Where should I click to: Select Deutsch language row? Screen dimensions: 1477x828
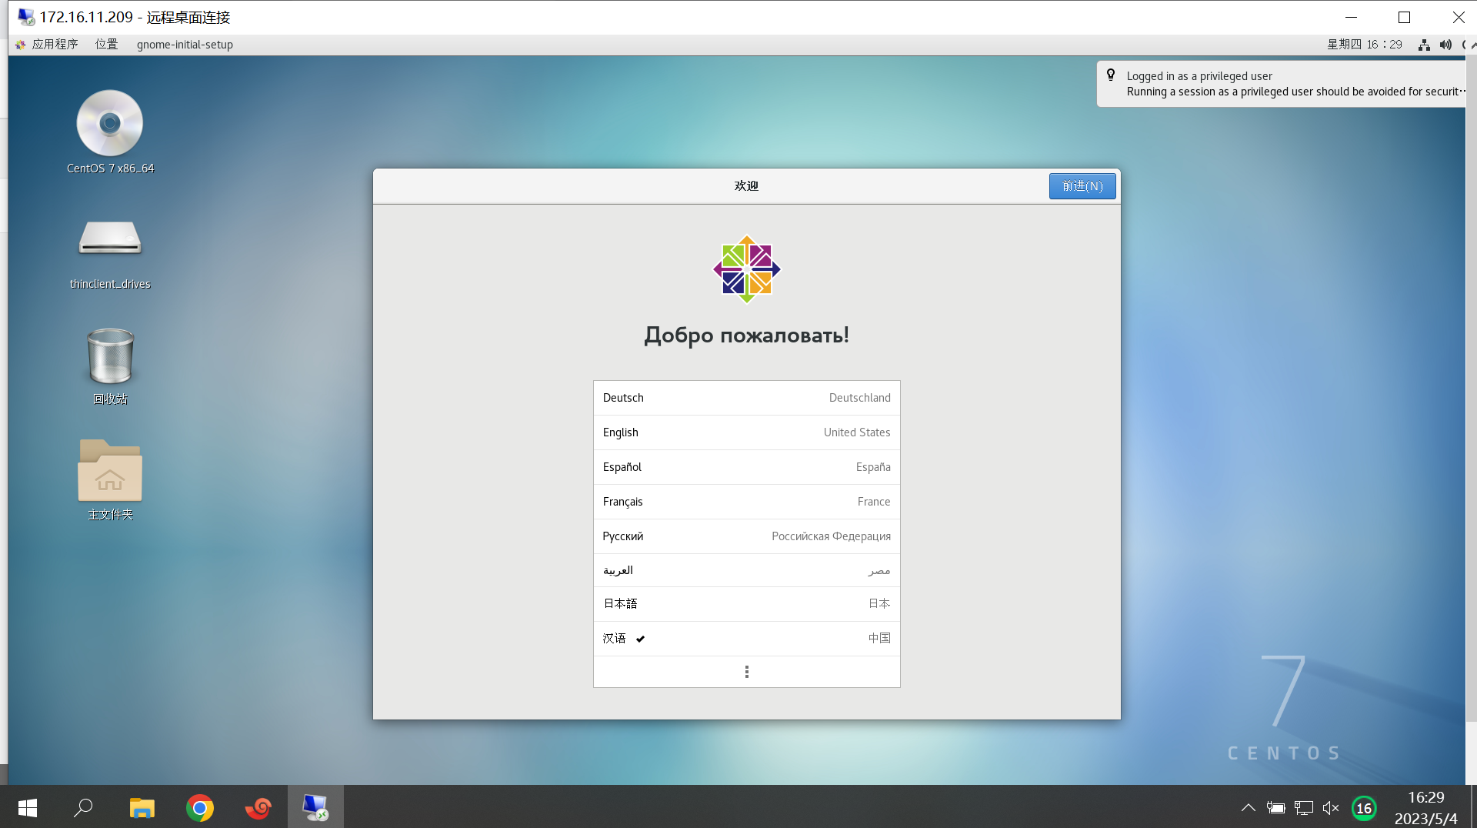(747, 398)
